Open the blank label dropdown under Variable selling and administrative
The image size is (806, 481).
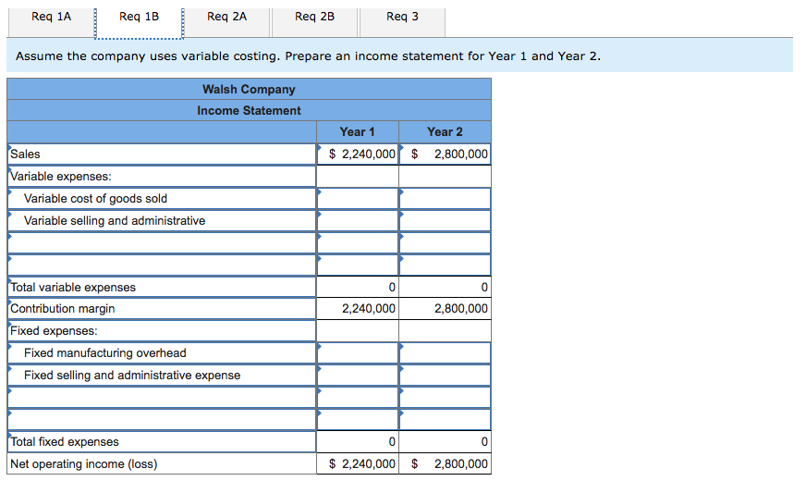coord(162,243)
